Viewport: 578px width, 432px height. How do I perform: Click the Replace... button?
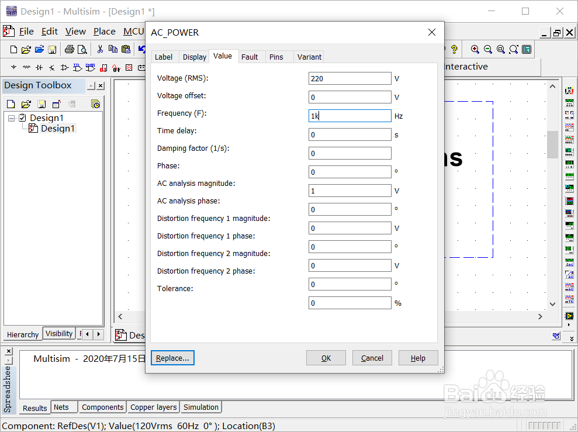[172, 358]
